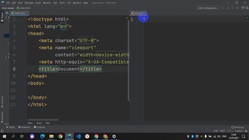This screenshot has width=249, height=140.
Task: Open the Refactor menu
Action: click(47, 3)
